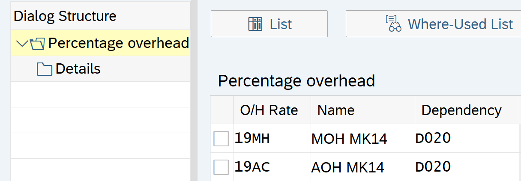
Task: Click the O/H Rate column header
Action: (x=269, y=110)
